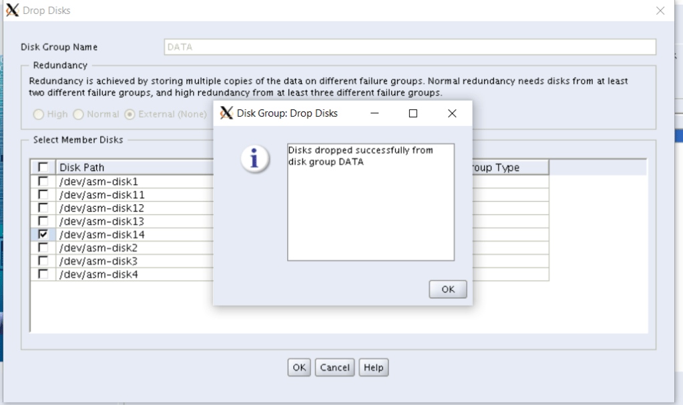Select the External (None) radio button
This screenshot has height=405, width=683.
pyautogui.click(x=130, y=114)
